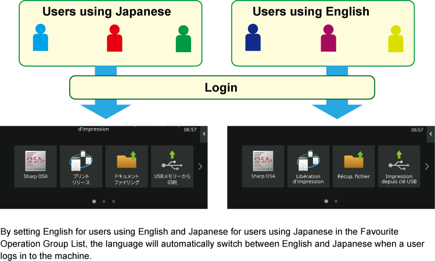435x261 pixels.
Task: Select the Impression depuis clé USB tile
Action: click(398, 166)
